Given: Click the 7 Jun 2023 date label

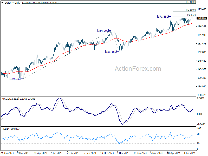Looking at the screenshot, I should (x=56, y=153).
